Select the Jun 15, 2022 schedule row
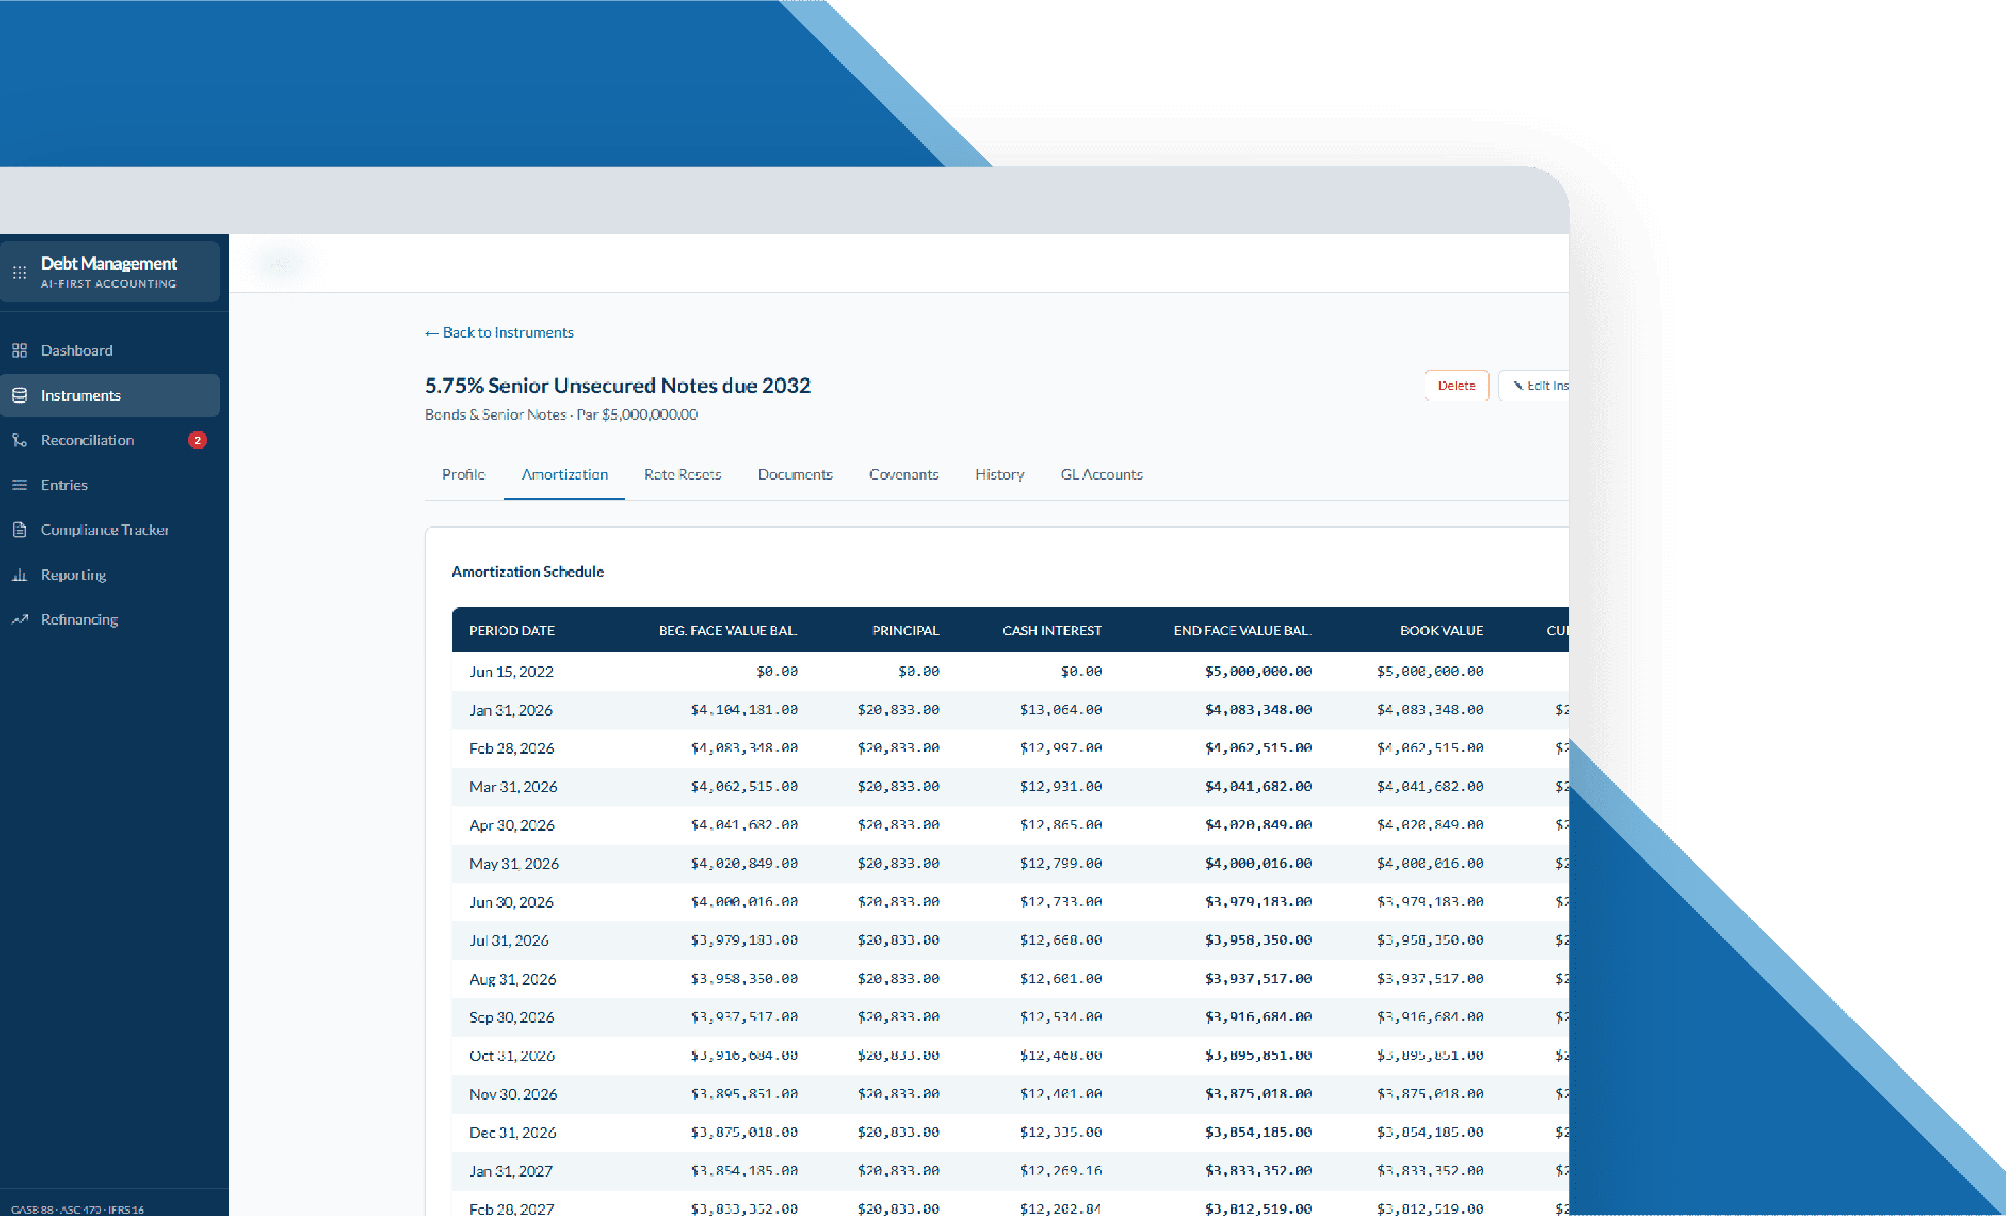This screenshot has height=1216, width=2006. (x=1010, y=672)
